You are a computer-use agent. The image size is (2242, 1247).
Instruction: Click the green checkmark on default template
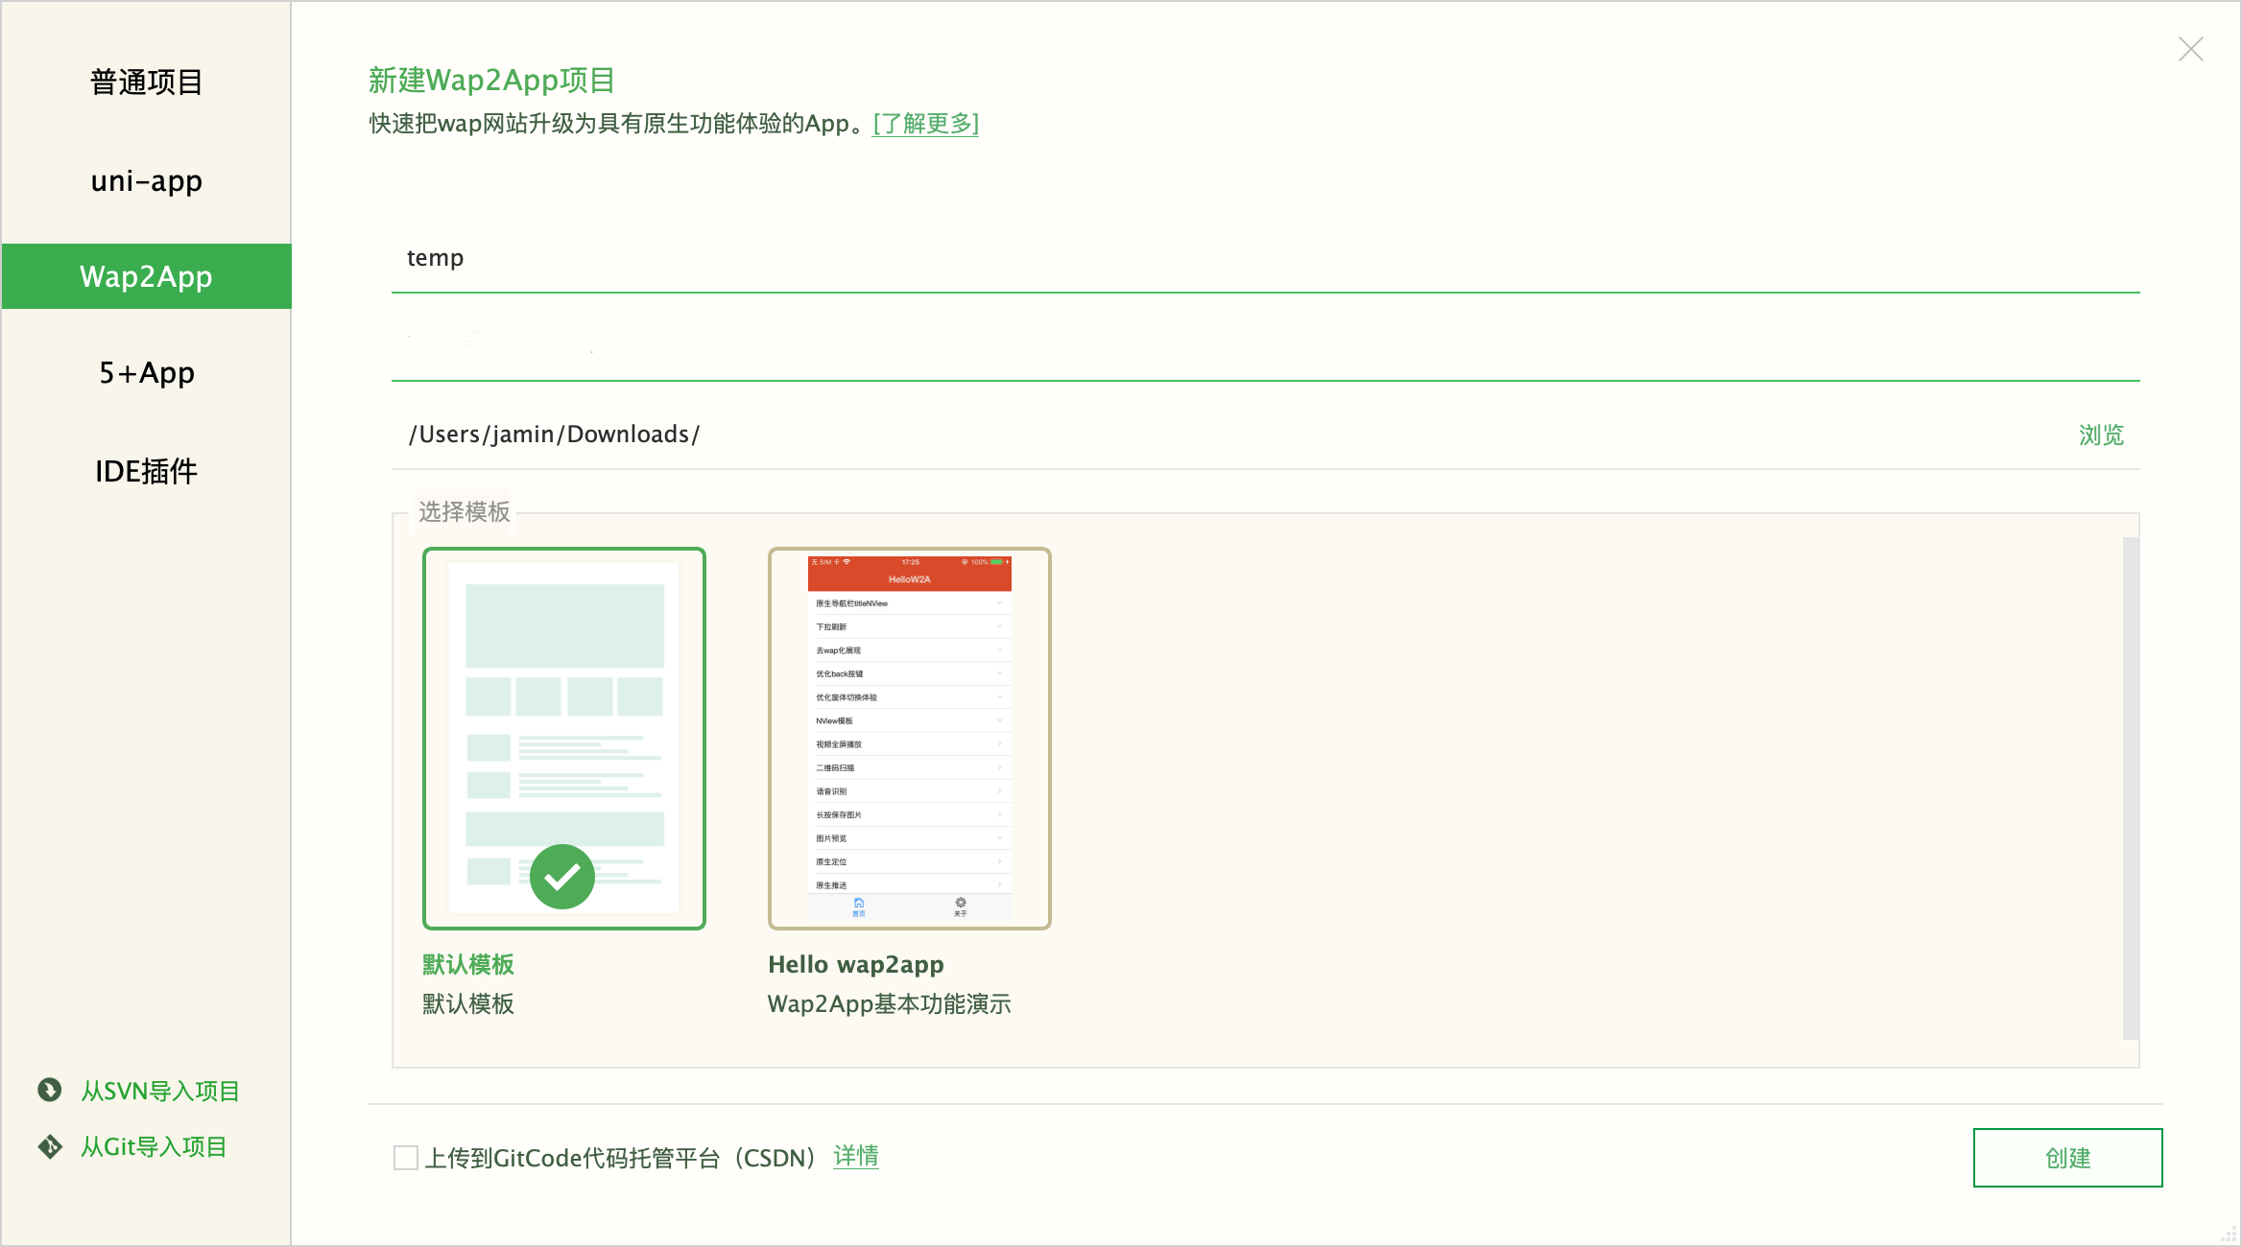[x=562, y=876]
